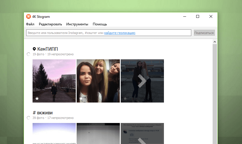Click the location pin icon beside КемТИПП
Image resolution: width=242 pixels, height=144 pixels.
pos(34,49)
